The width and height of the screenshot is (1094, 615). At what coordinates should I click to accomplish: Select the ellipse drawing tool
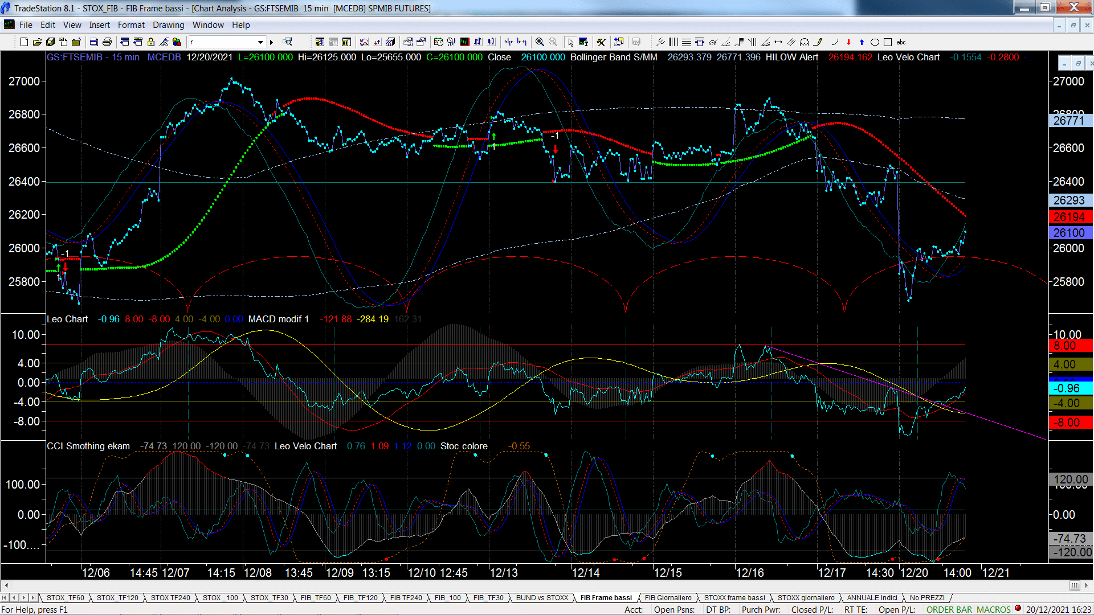(x=875, y=42)
